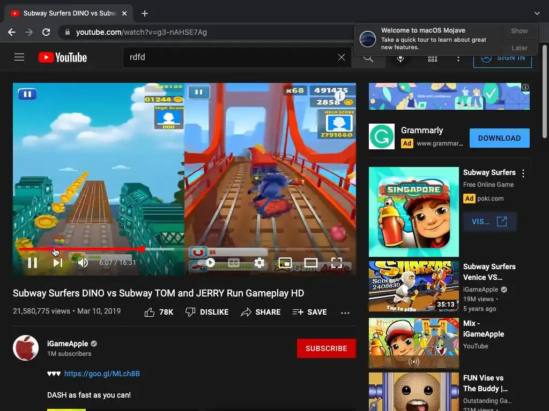Open options menu for Subway Surfers ad
This screenshot has height=411, width=549.
pyautogui.click(x=523, y=173)
